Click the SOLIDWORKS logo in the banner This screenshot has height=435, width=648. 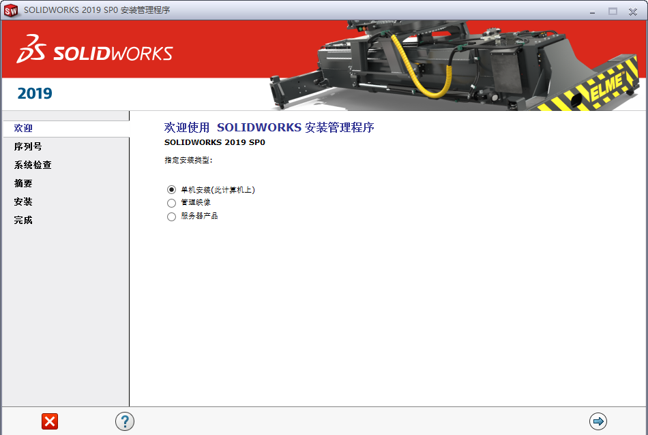click(x=95, y=49)
